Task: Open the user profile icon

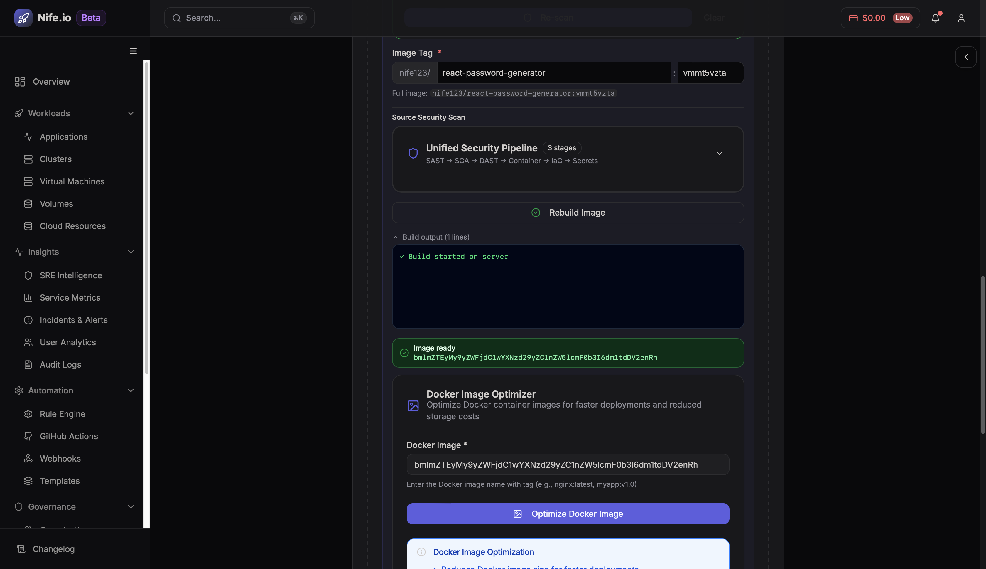Action: (x=961, y=18)
